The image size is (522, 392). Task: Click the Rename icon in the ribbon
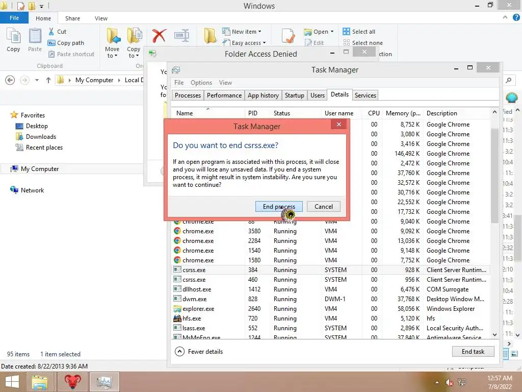(182, 35)
